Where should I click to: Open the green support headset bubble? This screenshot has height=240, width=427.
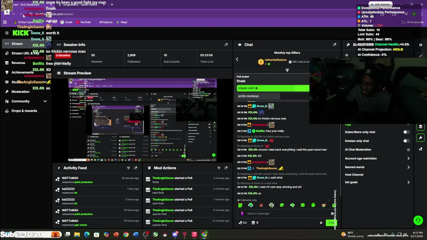point(418,220)
